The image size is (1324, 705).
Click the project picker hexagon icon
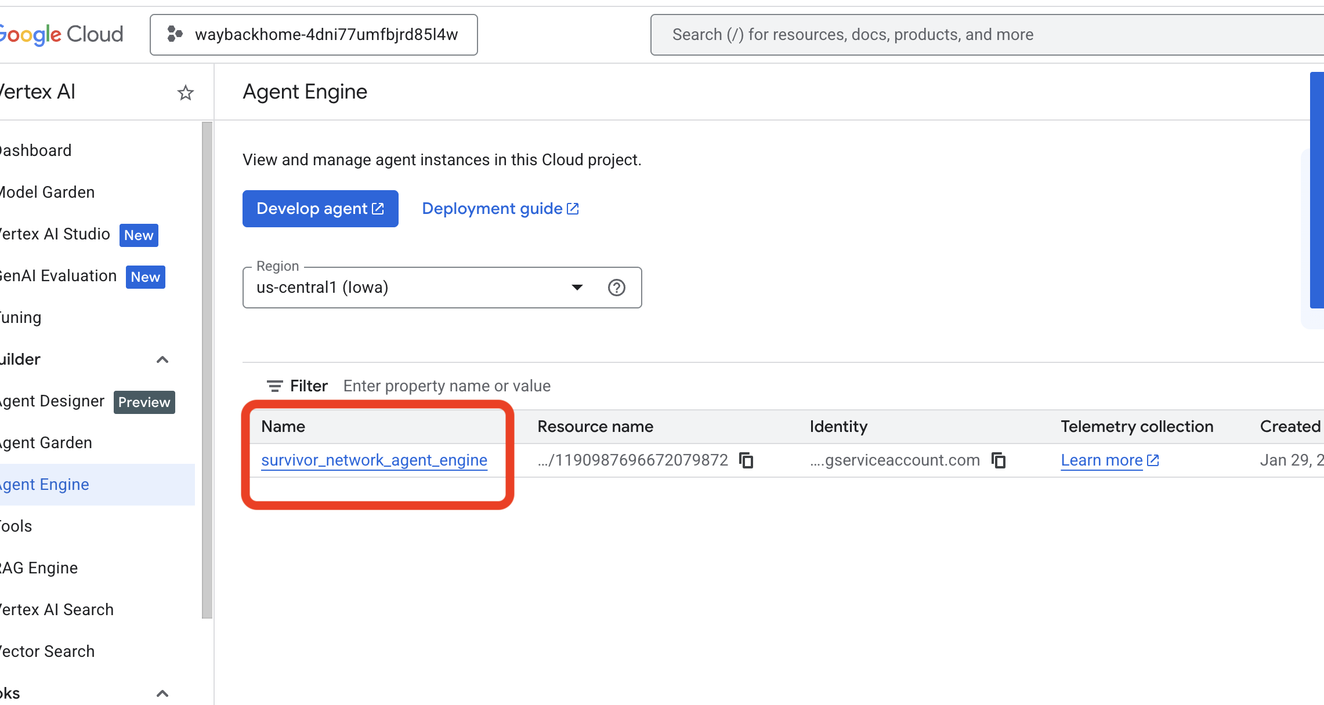tap(175, 34)
